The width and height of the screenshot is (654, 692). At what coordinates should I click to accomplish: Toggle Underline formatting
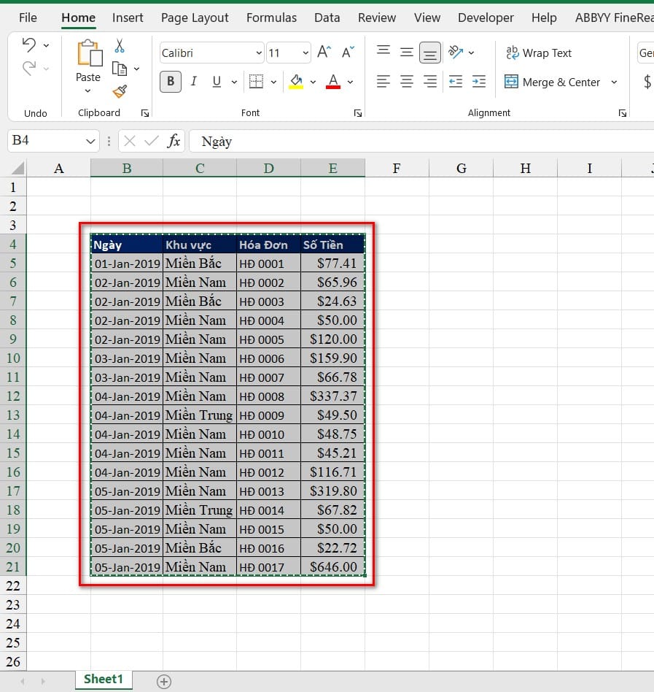(x=217, y=82)
